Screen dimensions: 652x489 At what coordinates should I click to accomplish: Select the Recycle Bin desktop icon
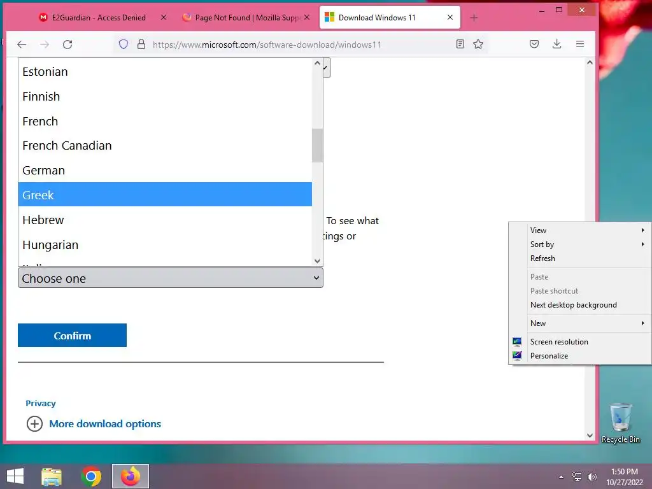tap(620, 423)
